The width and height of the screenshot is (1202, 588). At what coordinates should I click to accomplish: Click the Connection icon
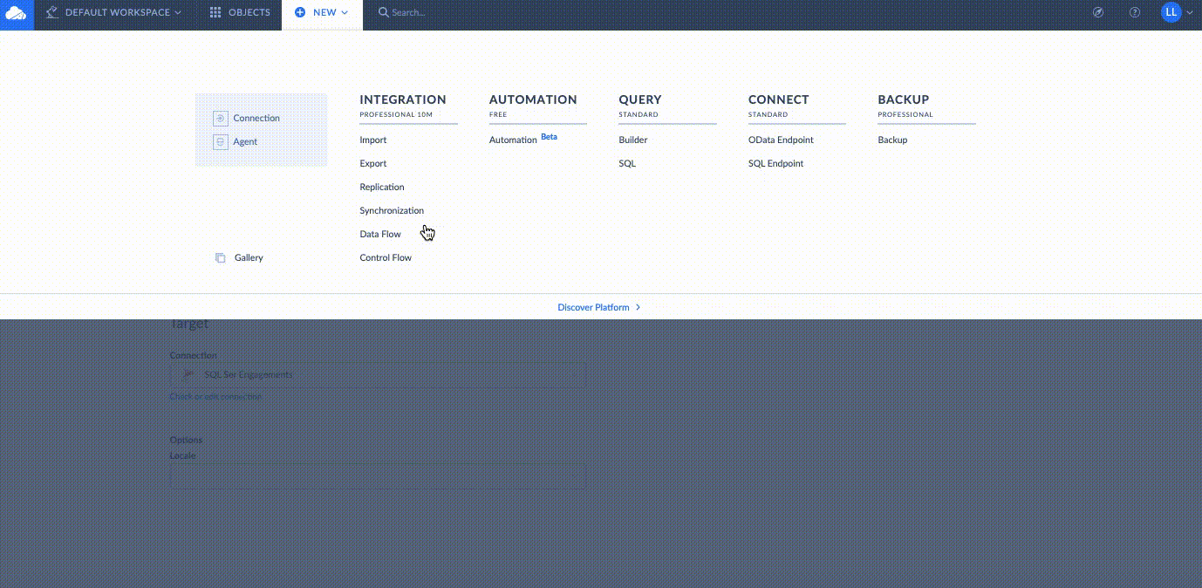point(221,118)
